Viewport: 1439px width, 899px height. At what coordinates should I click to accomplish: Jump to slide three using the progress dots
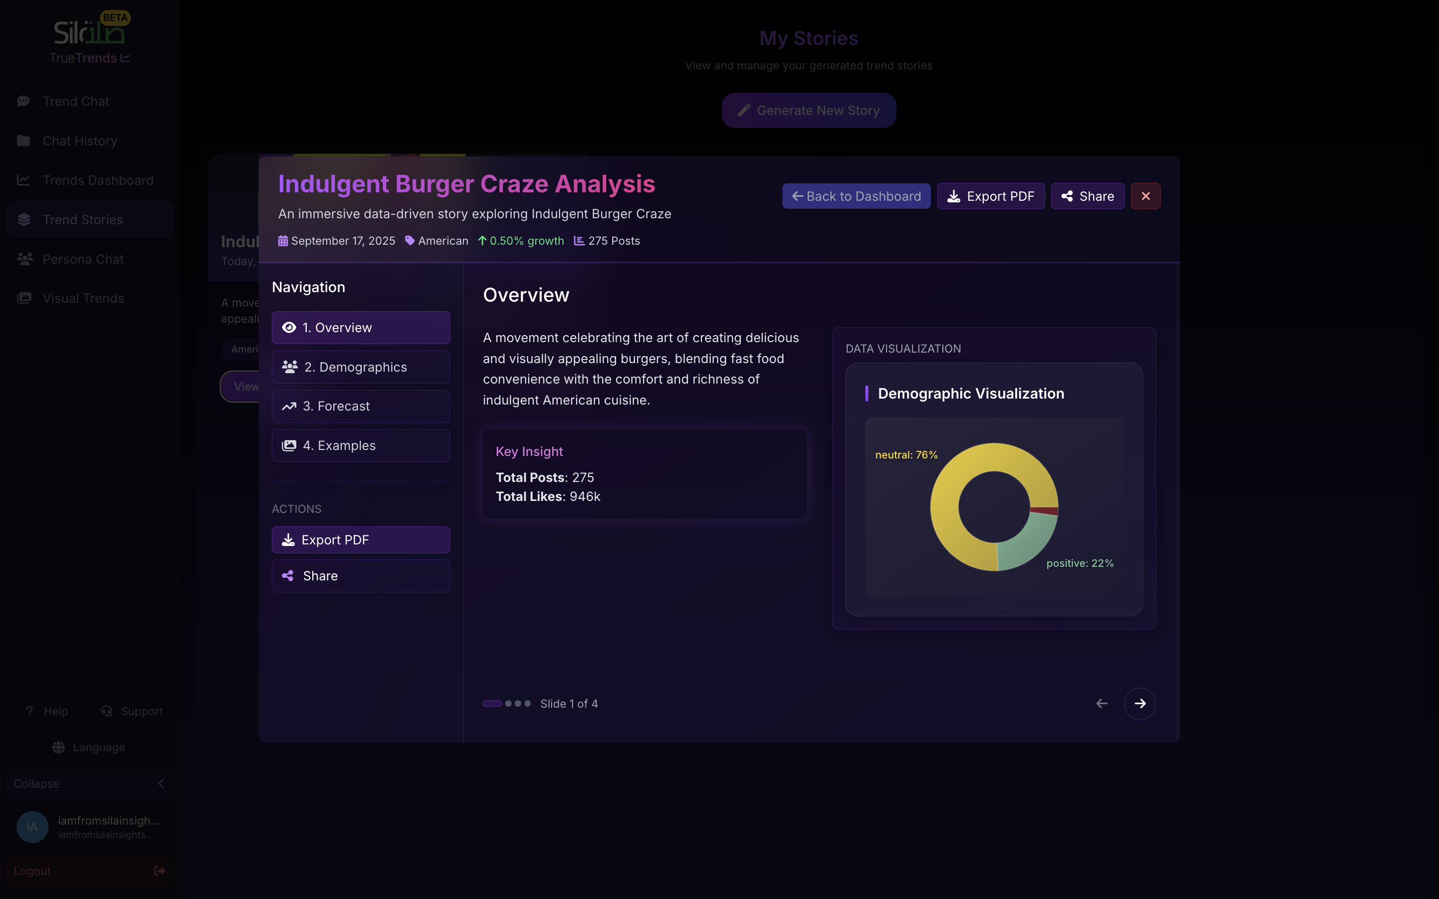coord(519,703)
